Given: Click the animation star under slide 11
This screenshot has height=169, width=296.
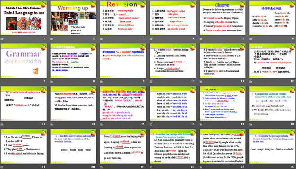Looking at the screenshot, I should coord(201,82).
